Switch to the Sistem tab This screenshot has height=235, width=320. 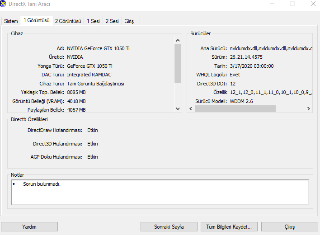[x=11, y=21]
